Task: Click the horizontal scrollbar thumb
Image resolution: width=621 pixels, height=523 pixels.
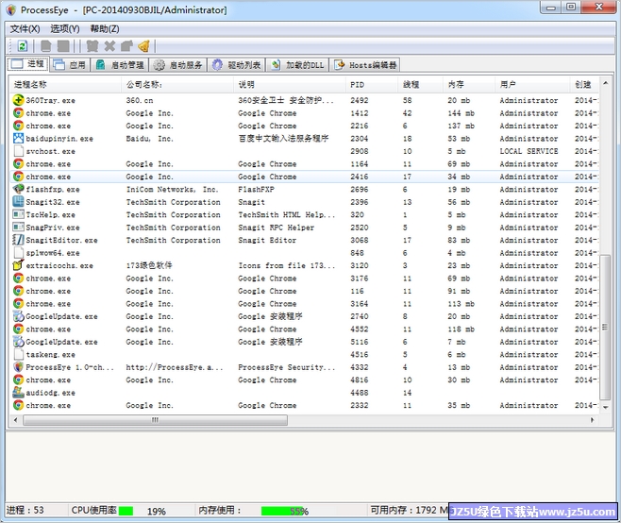Action: [x=155, y=419]
